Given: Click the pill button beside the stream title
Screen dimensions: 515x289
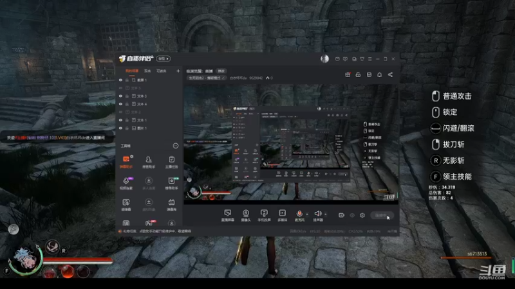Looking at the screenshot, I should (221, 71).
